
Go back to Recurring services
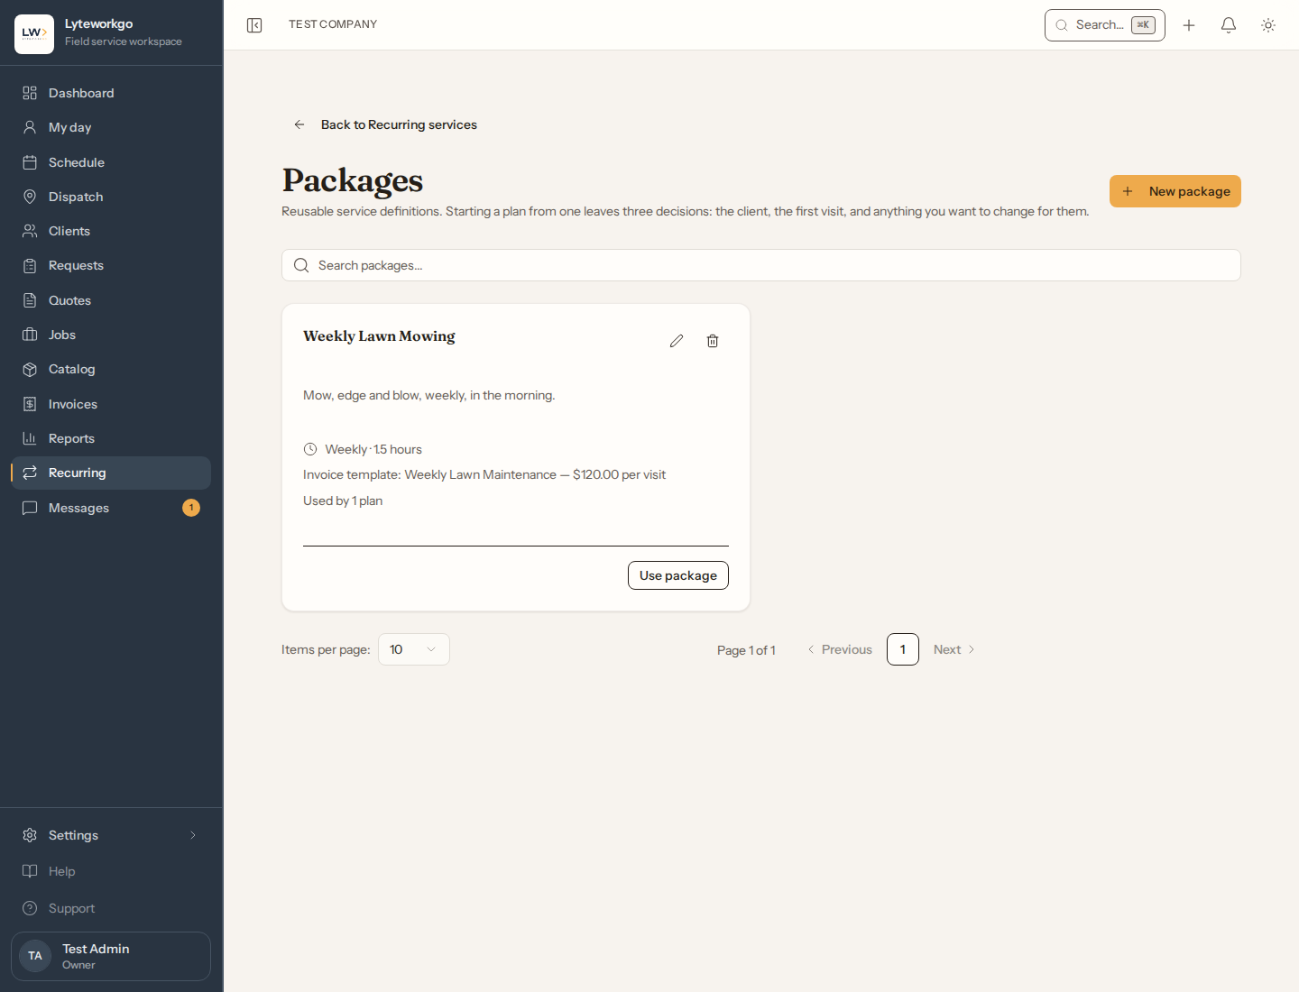(385, 124)
